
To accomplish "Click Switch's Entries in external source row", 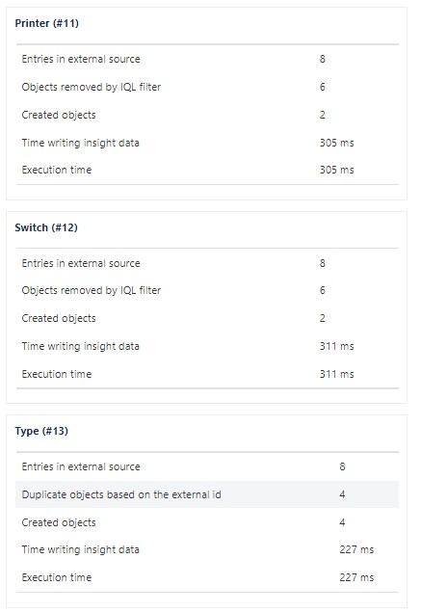I will coord(207,263).
